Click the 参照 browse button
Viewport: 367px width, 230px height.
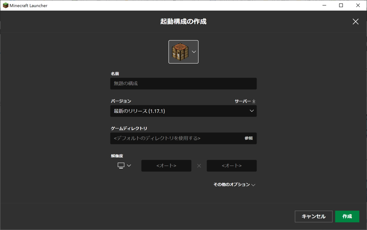pyautogui.click(x=249, y=138)
